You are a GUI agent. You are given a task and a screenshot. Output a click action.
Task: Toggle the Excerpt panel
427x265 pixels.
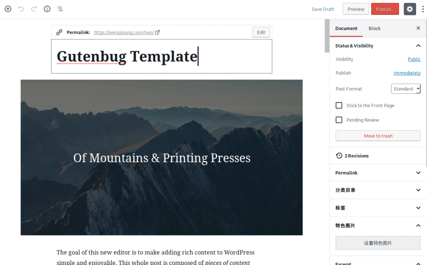click(378, 262)
